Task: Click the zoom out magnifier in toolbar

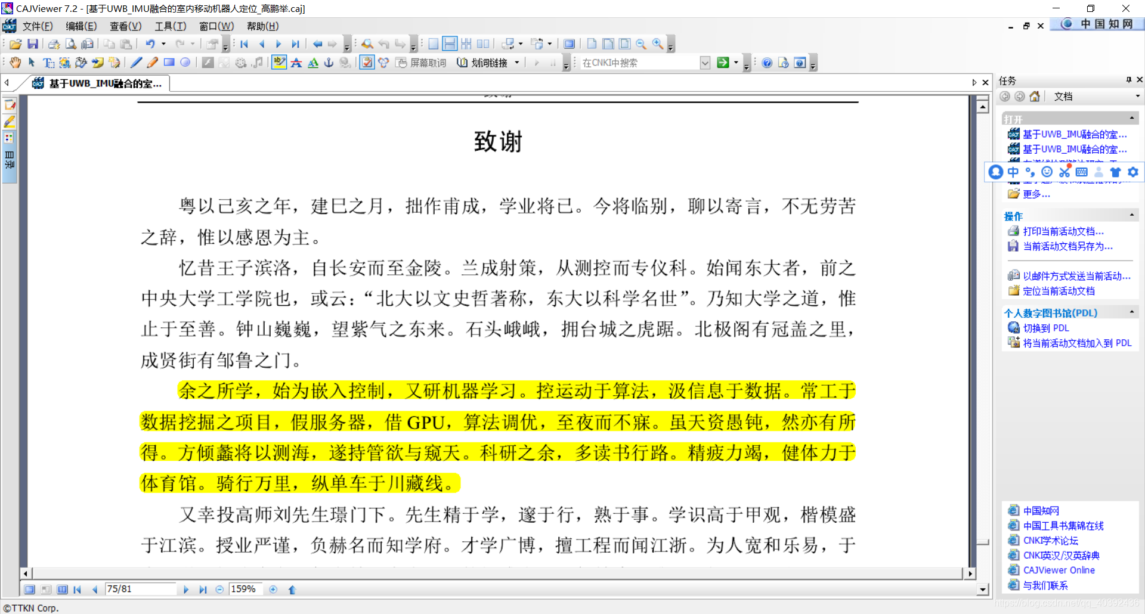Action: coord(640,44)
